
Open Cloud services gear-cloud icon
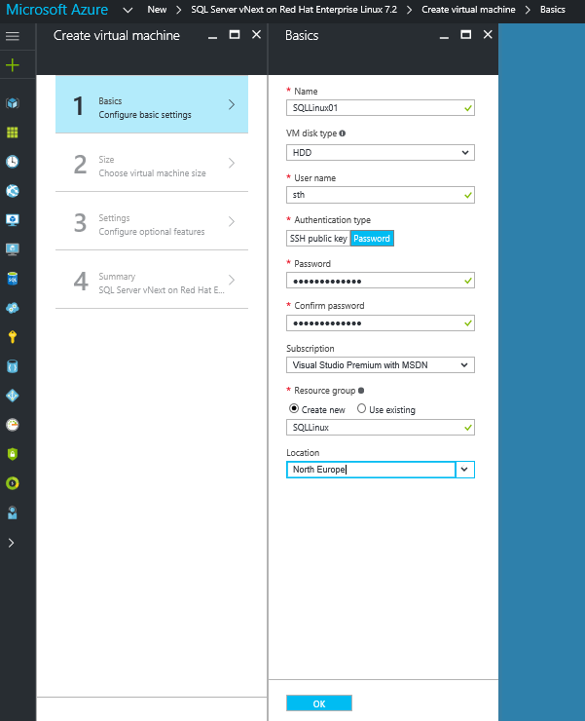tap(13, 308)
